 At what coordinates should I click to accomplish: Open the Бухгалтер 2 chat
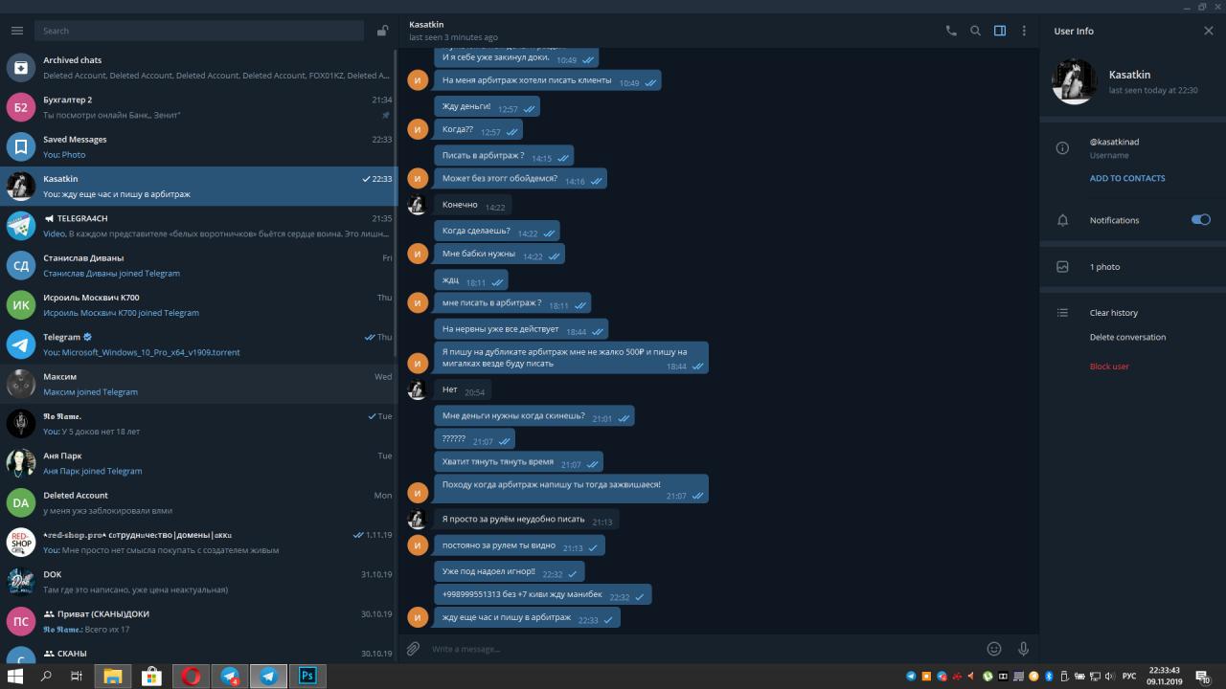click(x=198, y=107)
